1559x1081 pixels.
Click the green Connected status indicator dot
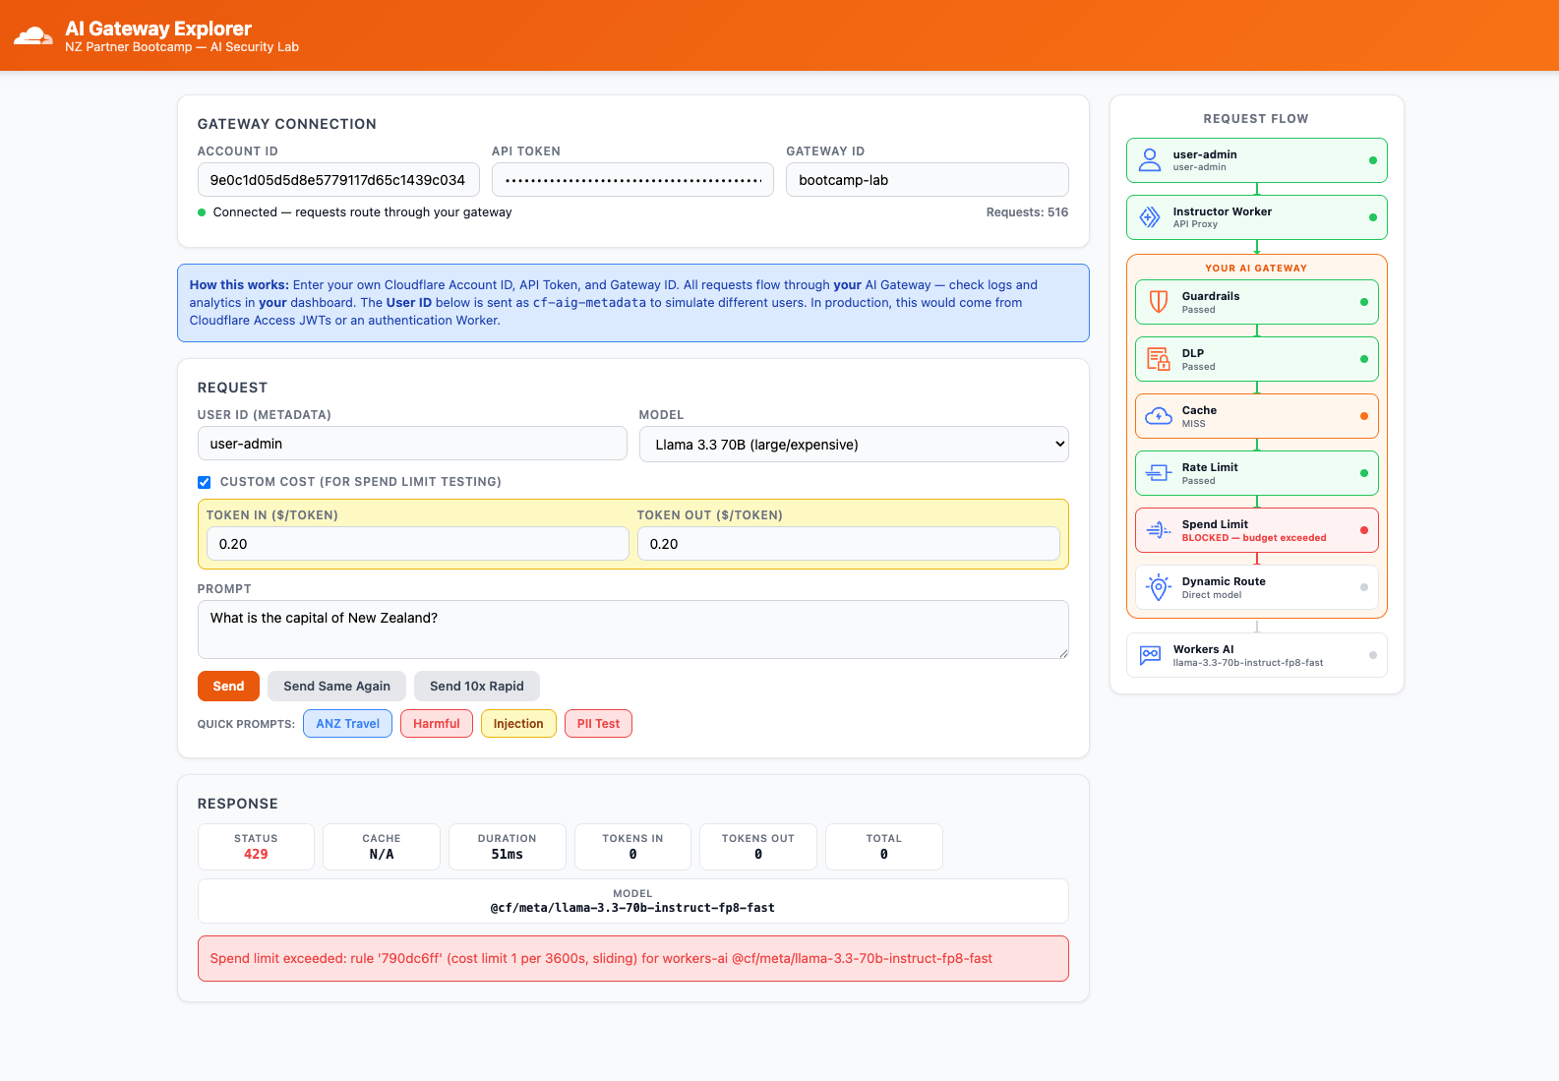point(203,212)
